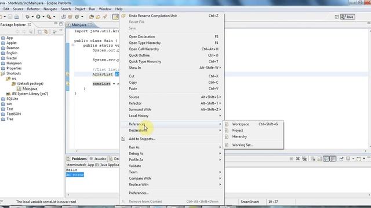
Task: Click the green Run button
Action: [38, 17]
